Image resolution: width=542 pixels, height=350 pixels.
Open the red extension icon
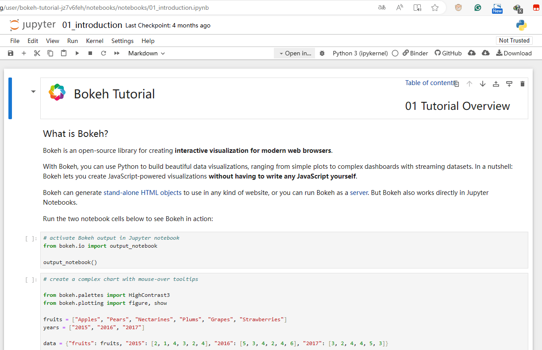tap(536, 8)
